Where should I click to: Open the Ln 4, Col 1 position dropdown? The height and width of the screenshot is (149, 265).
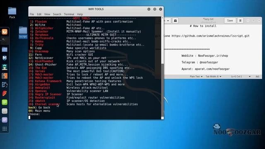tap(241, 77)
